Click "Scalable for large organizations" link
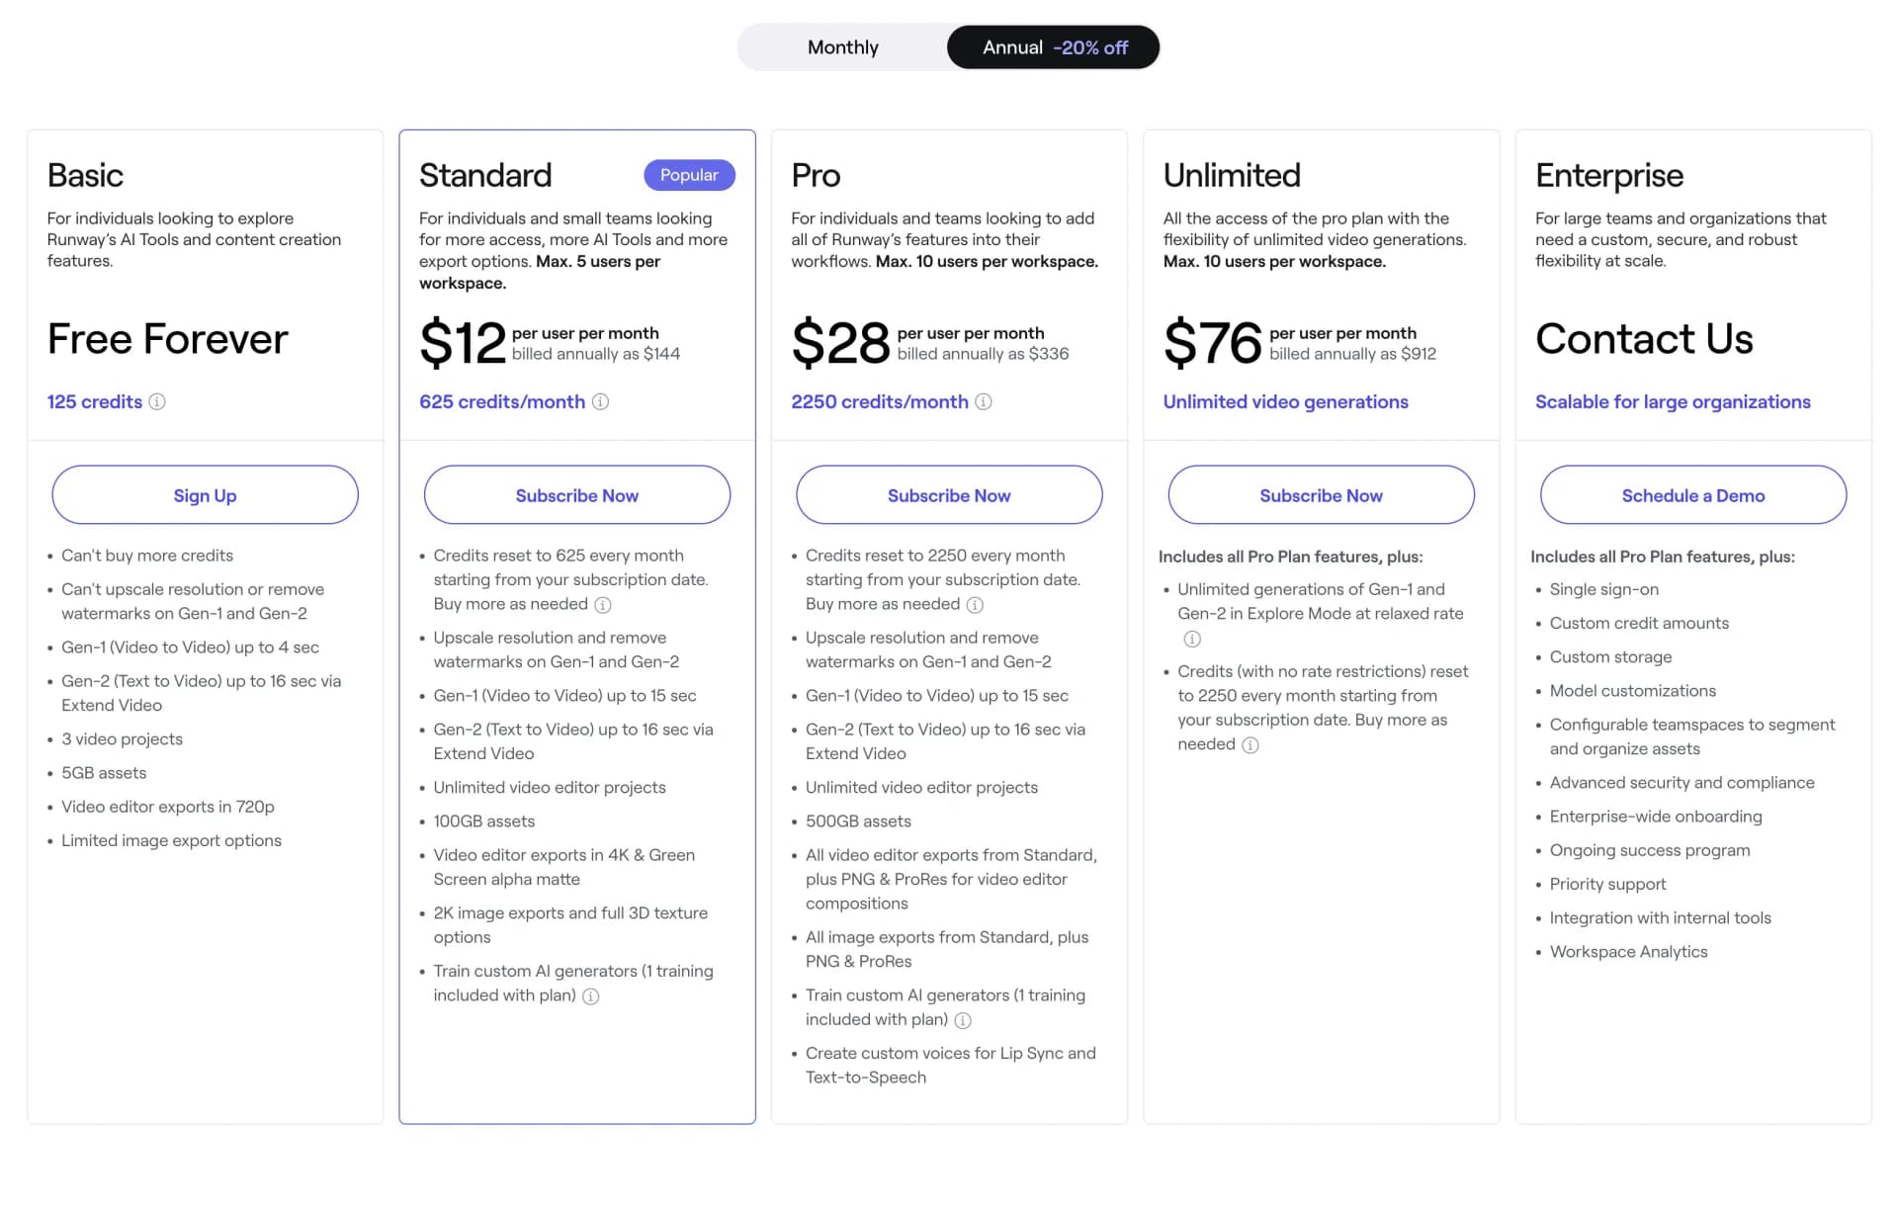The width and height of the screenshot is (1898, 1208). pyautogui.click(x=1673, y=402)
